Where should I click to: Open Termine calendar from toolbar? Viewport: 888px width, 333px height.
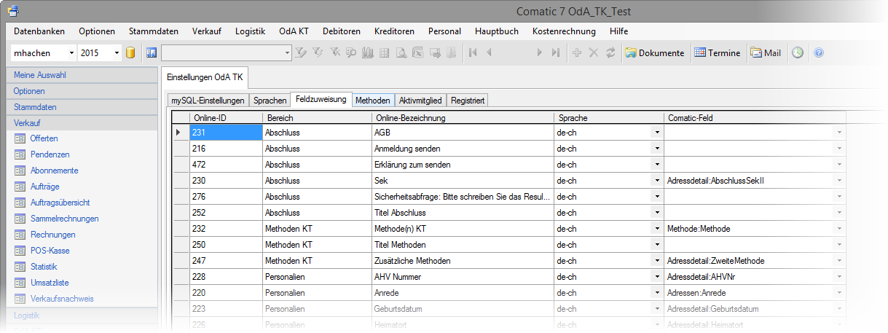(x=717, y=53)
